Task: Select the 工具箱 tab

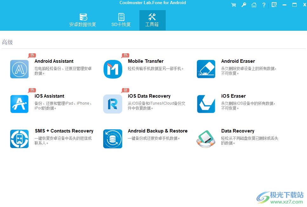Action: (x=152, y=20)
